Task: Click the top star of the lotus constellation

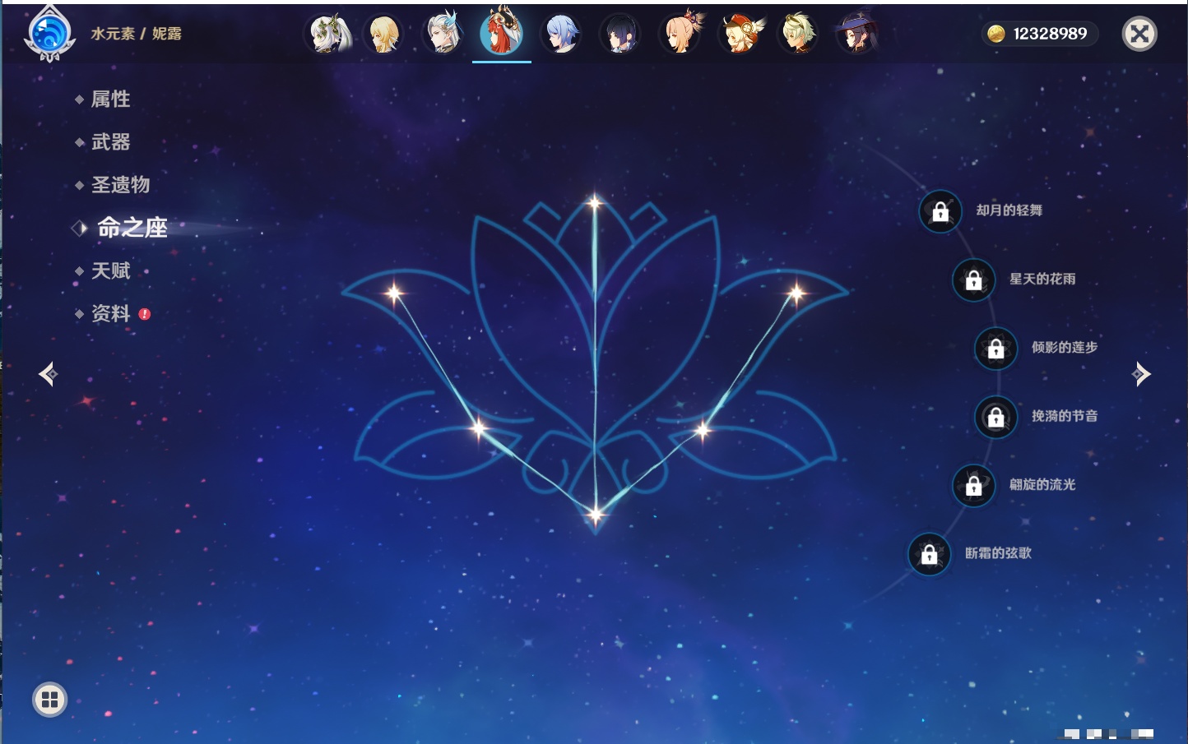Action: [x=595, y=202]
